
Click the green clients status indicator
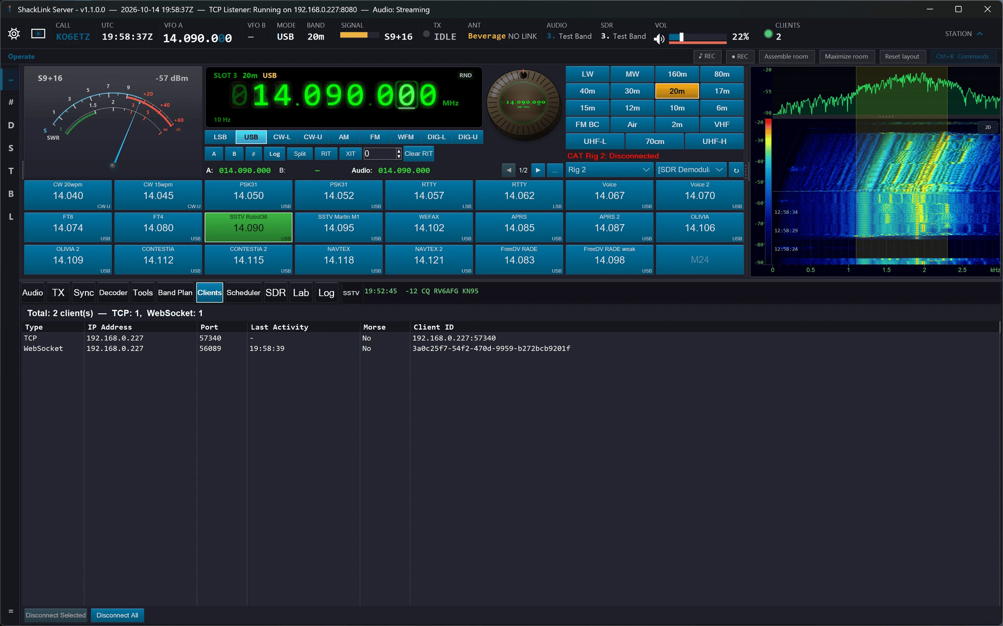[768, 34]
